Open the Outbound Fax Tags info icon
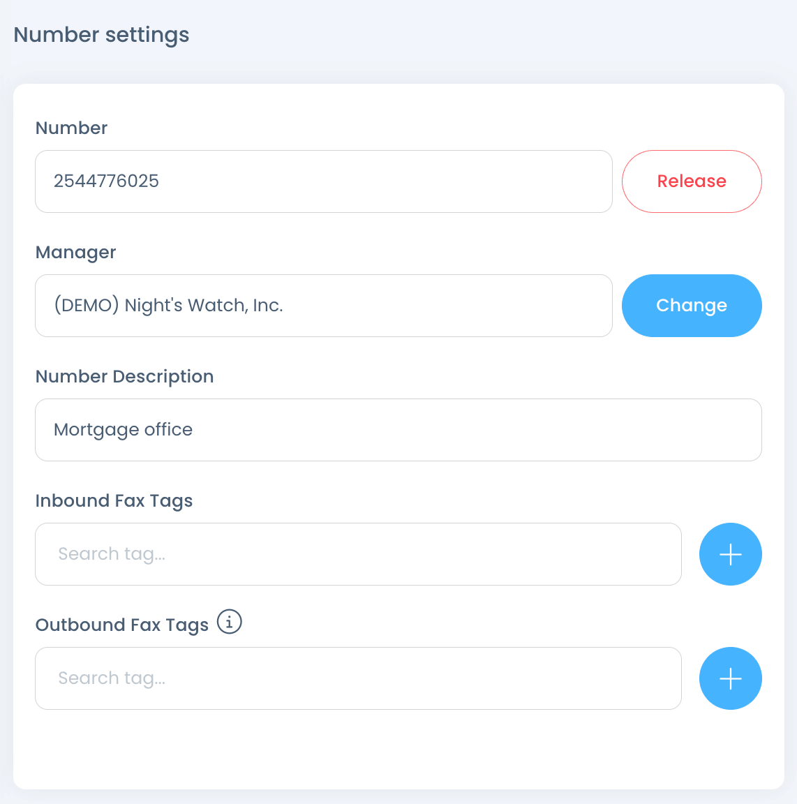Viewport: 797px width, 804px height. pos(229,621)
